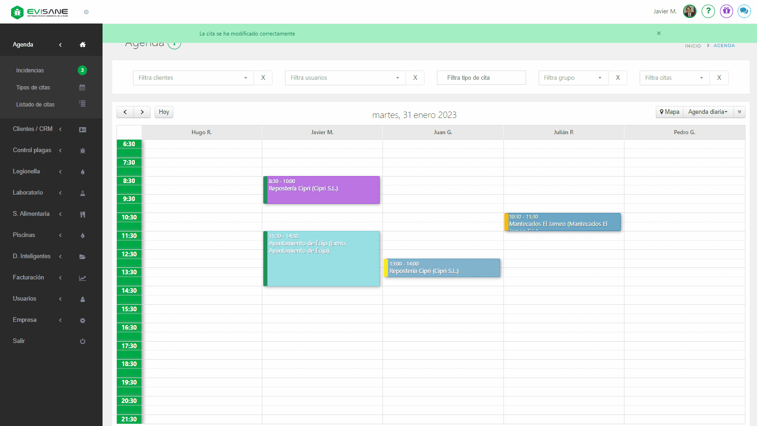Click the Javier M. profile avatar
Screen dimensions: 757x426
[690, 11]
